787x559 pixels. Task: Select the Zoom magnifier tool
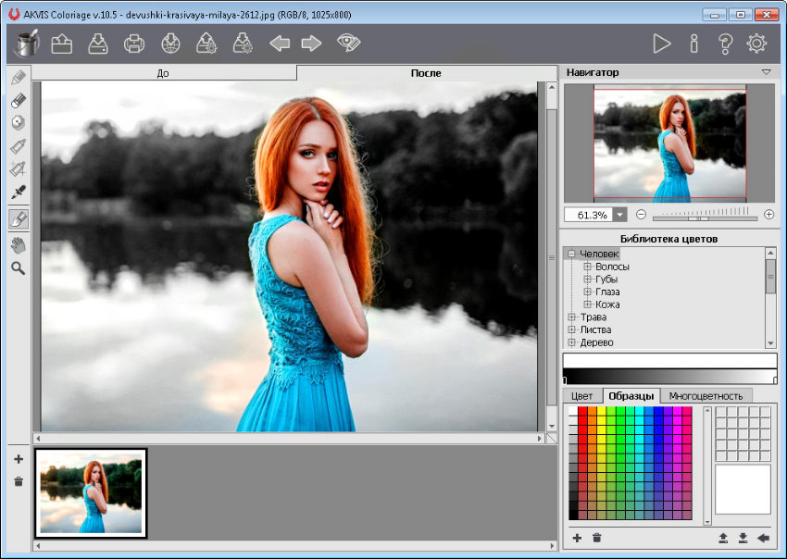18,268
